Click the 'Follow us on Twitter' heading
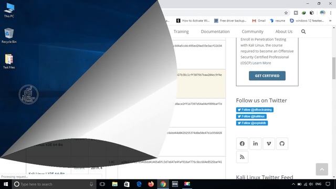Screen dimensions: 336x189 click(261, 100)
